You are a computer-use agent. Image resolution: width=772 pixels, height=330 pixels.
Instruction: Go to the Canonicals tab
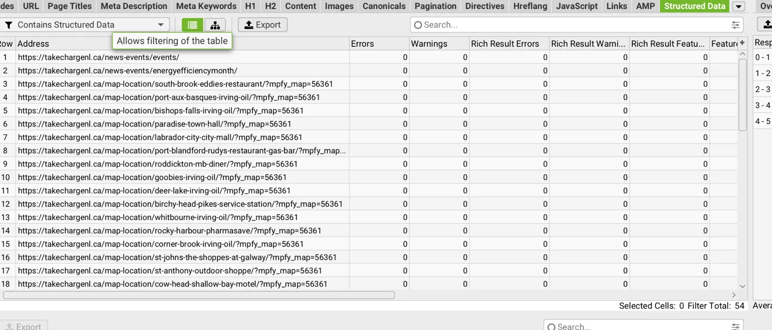(x=384, y=6)
